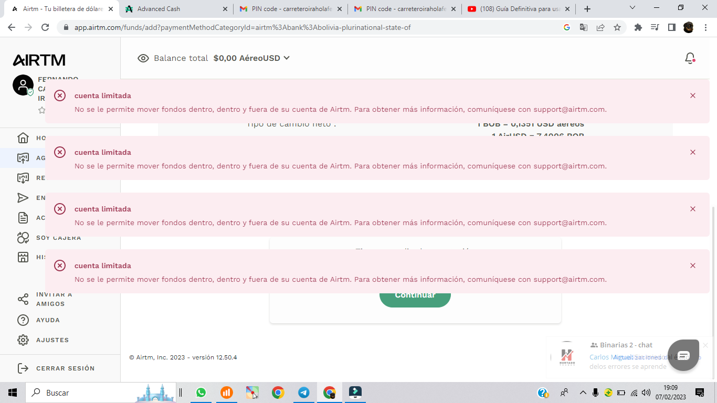Image resolution: width=717 pixels, height=403 pixels.
Task: Open the Home icon in Airtm sidebar
Action: [x=23, y=138]
